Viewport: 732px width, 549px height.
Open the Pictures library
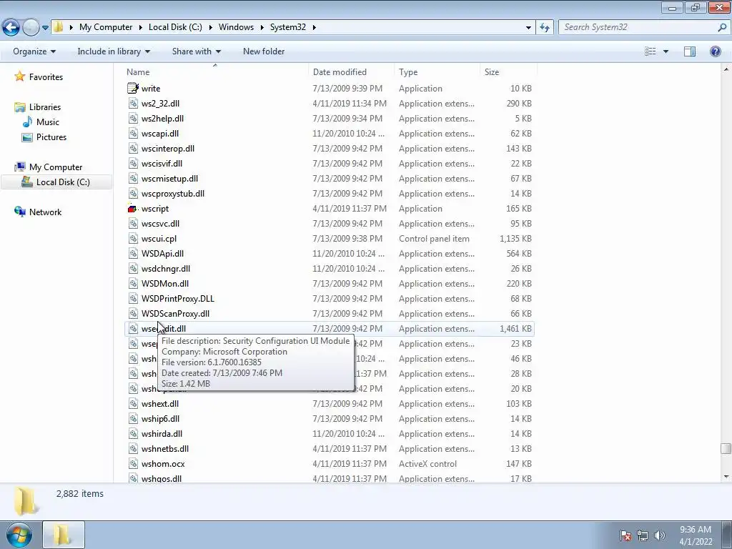[x=51, y=137]
